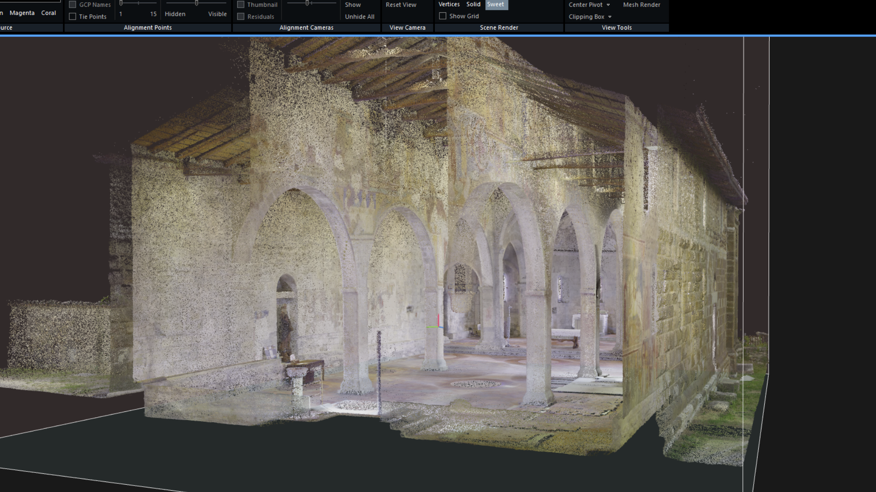Open the Mesh Render tool
Screen dimensions: 876x492
641,5
